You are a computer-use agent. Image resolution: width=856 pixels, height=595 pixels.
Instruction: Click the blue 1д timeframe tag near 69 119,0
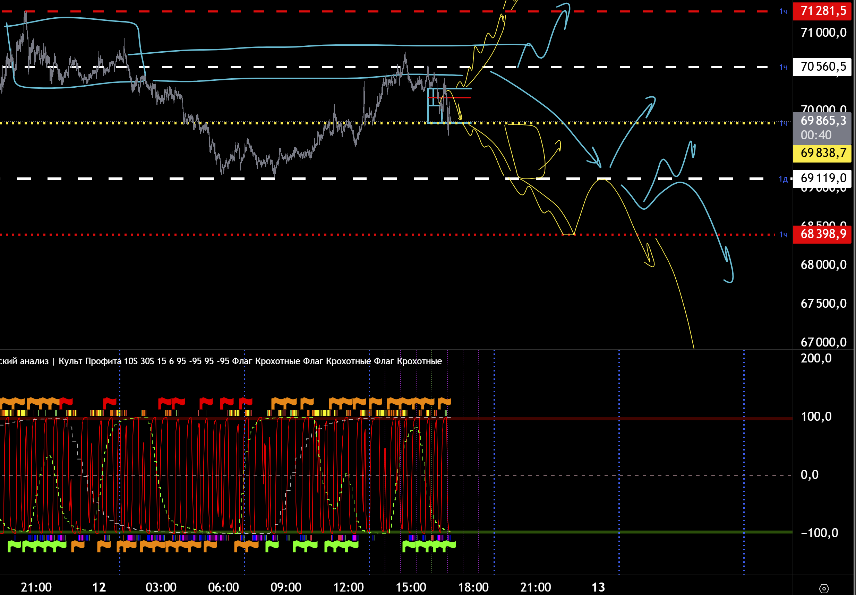pos(783,179)
